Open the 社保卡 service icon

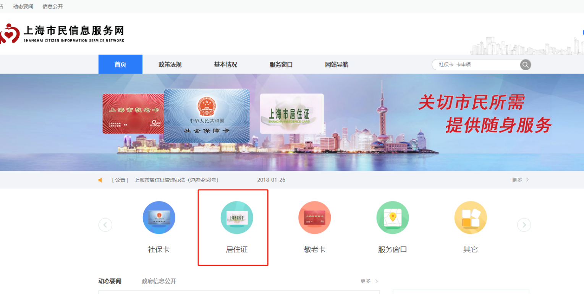[x=159, y=217]
